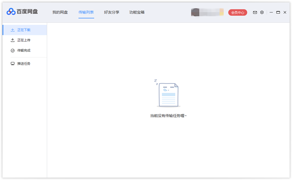
Task: Minimize the Baidu Netdisk window
Action: click(x=270, y=13)
